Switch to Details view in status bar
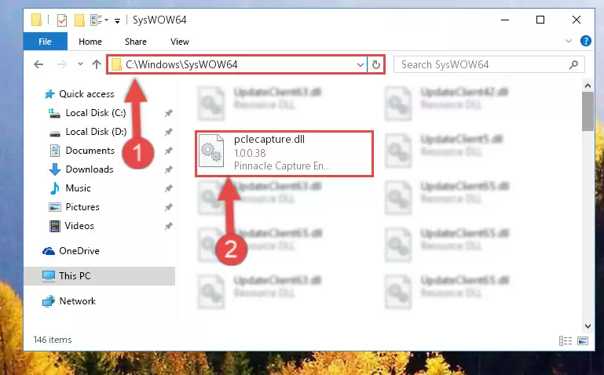 (565, 340)
